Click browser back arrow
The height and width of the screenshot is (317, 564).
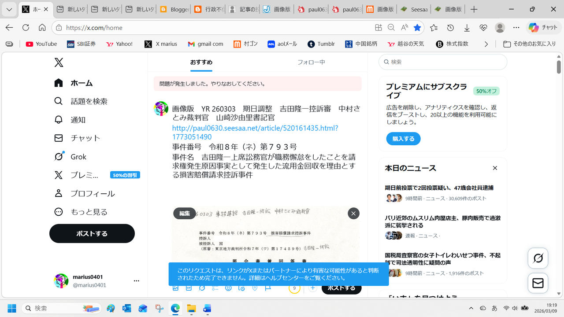click(9, 27)
